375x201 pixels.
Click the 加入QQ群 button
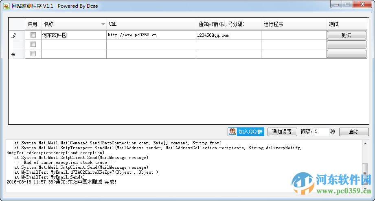pyautogui.click(x=246, y=132)
